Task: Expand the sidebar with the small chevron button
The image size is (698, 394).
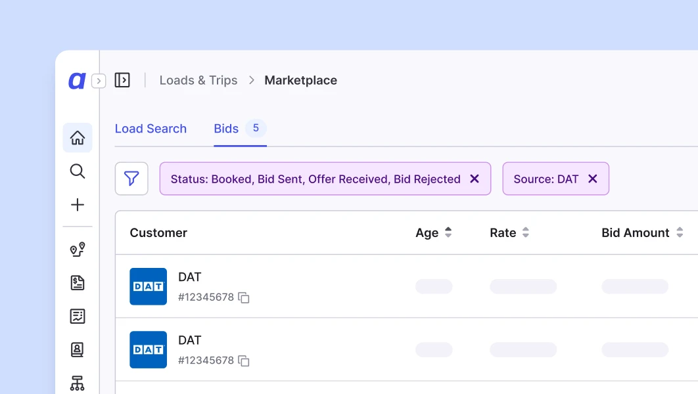Action: click(99, 81)
